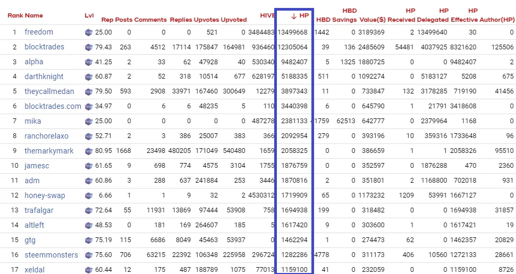
Task: Sort table by HP Delegated column header
Action: (433, 15)
